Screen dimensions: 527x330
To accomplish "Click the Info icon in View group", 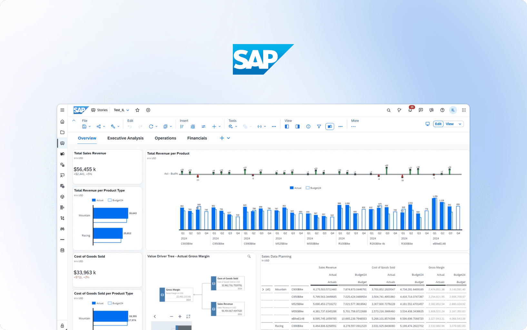I will 308,126.
